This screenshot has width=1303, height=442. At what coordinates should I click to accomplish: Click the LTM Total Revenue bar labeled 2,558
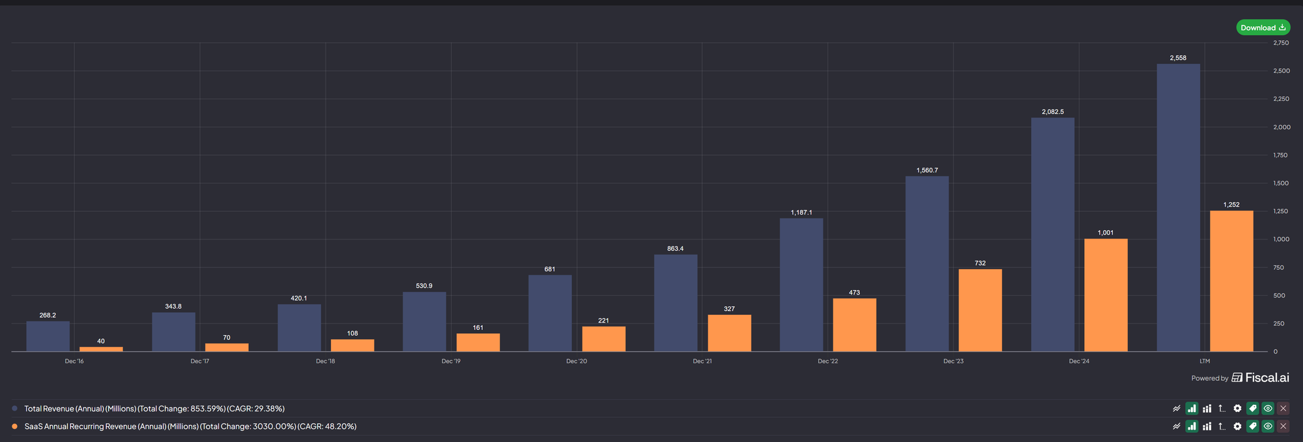pyautogui.click(x=1178, y=209)
